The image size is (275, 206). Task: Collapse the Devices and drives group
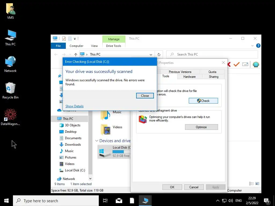(97, 141)
